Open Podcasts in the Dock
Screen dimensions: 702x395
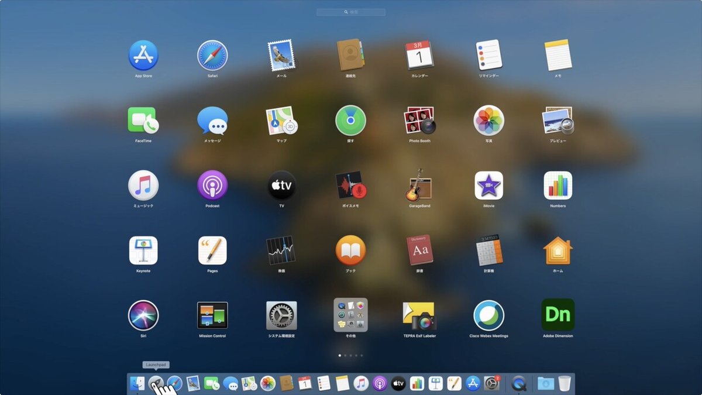point(380,383)
